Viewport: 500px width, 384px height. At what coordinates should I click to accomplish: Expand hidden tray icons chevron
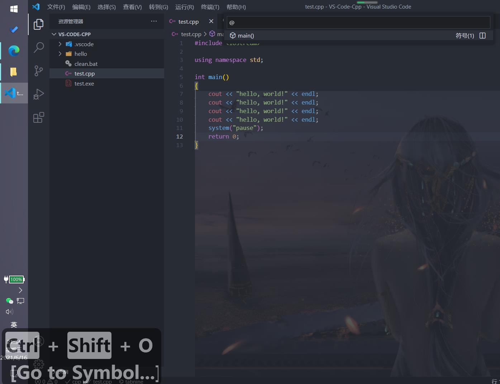[x=20, y=290]
